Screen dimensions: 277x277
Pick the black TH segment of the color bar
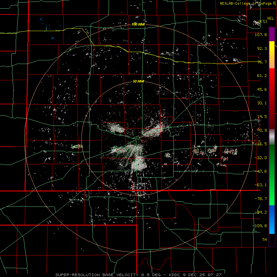[x=272, y=240]
